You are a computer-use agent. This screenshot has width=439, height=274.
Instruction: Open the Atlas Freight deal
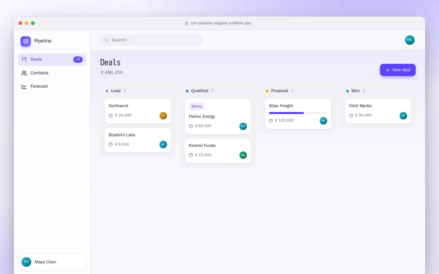[x=298, y=114]
